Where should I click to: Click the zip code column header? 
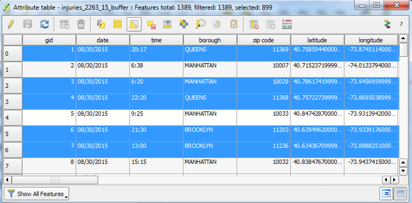tap(263, 40)
